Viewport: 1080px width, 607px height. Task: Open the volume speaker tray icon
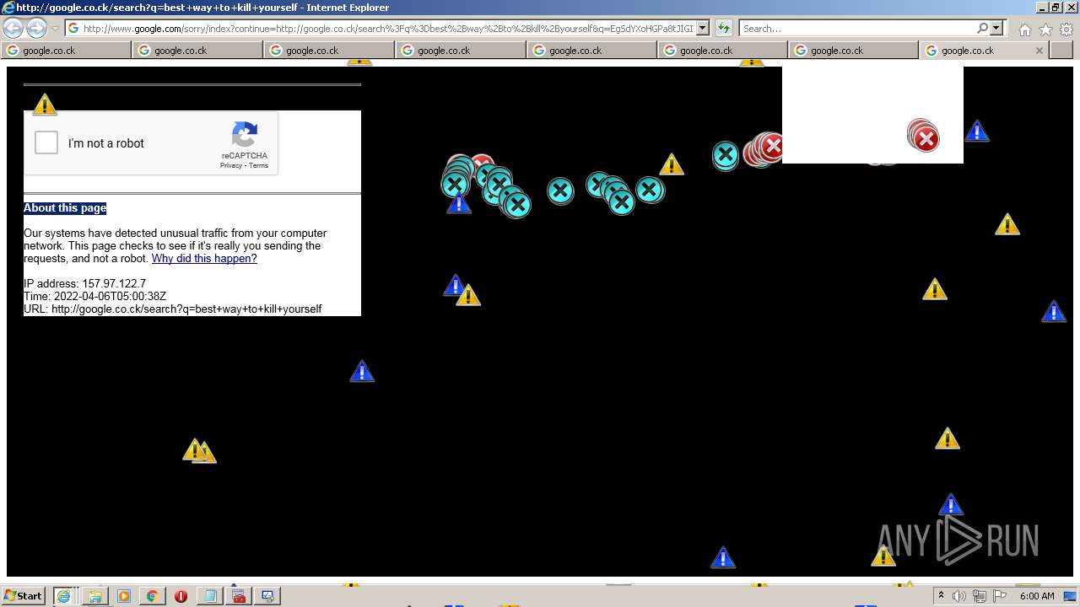click(959, 596)
